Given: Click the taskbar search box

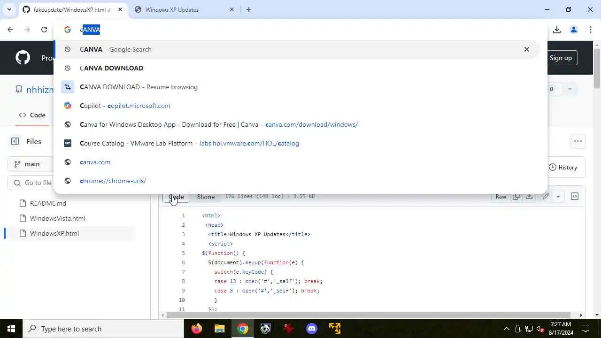Looking at the screenshot, I should 103,329.
